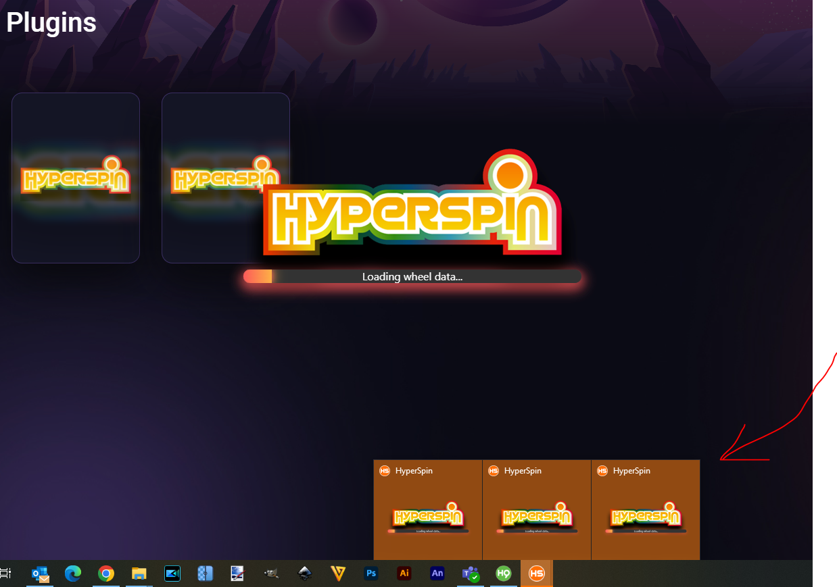Open the leftmost HyperSpin plugin tile

point(75,178)
